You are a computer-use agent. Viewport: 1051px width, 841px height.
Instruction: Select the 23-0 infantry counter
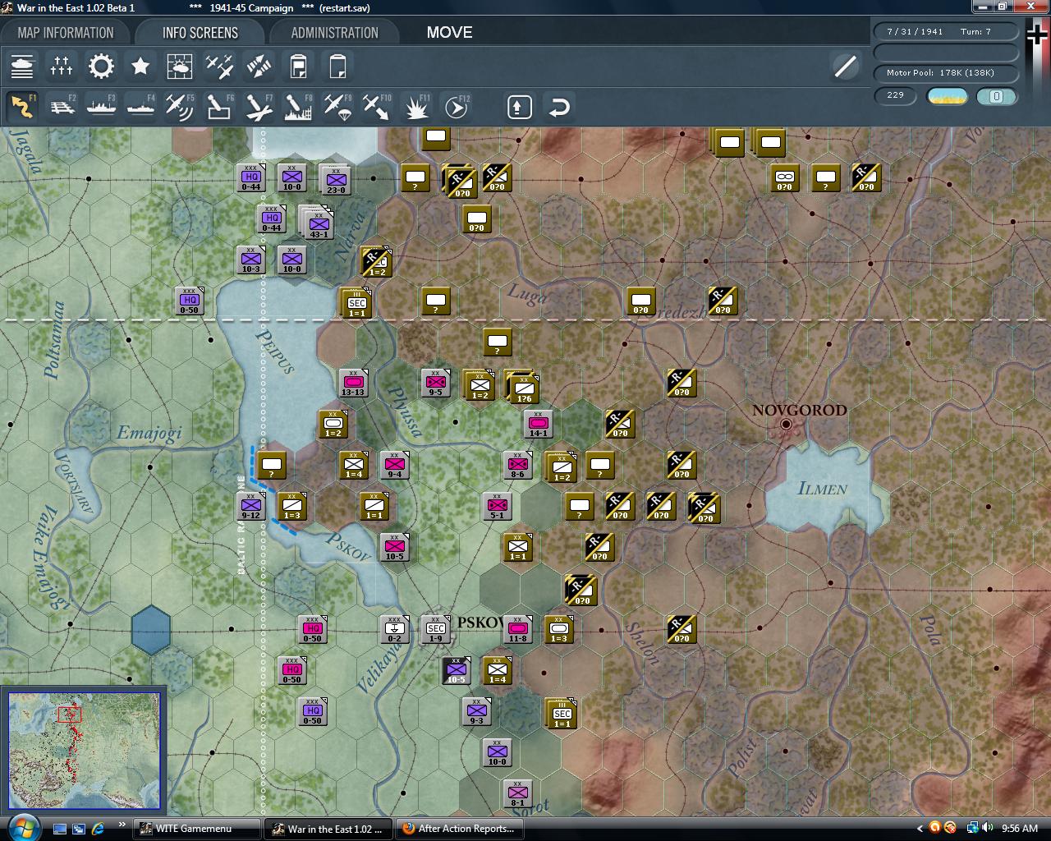[x=335, y=179]
